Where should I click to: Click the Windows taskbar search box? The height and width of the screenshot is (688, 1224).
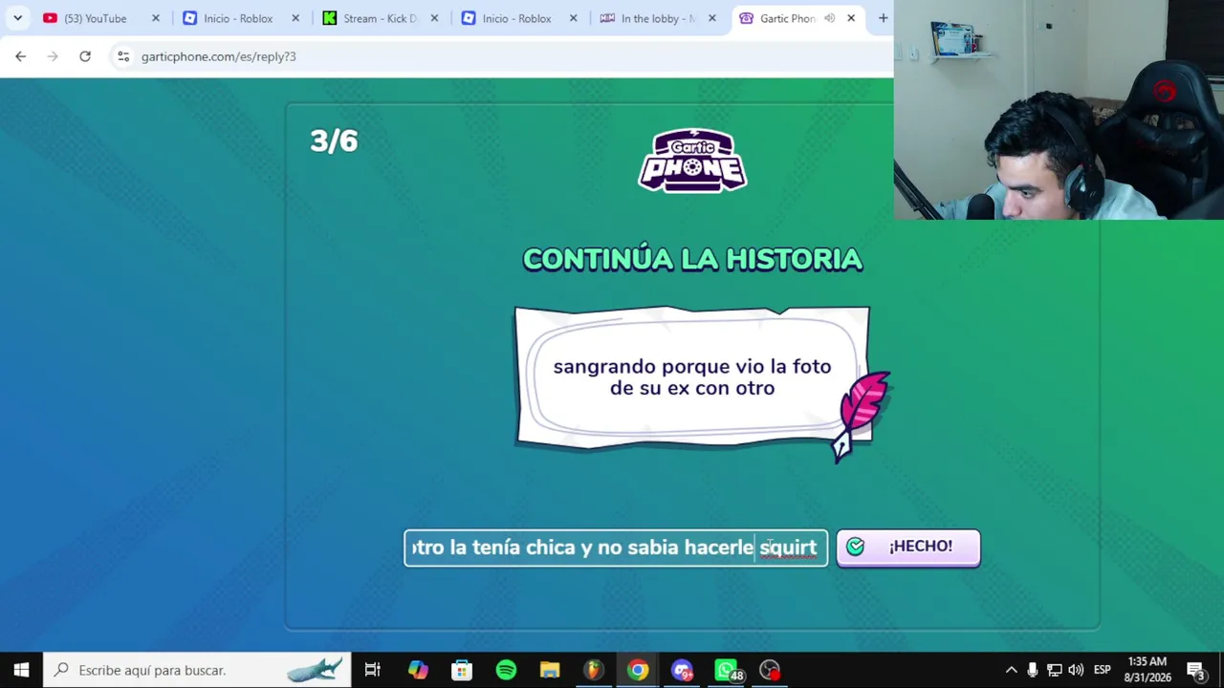point(197,670)
